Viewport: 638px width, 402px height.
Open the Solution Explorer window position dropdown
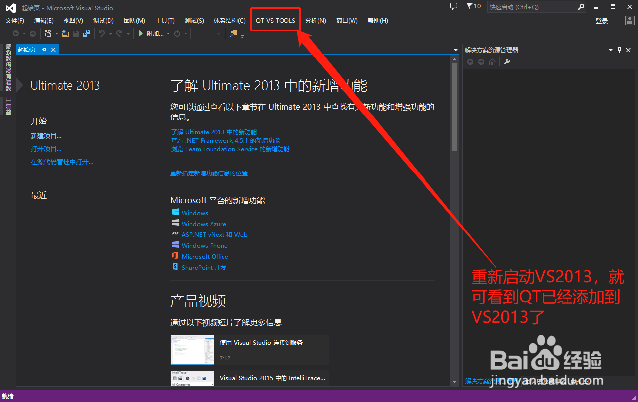tap(611, 49)
